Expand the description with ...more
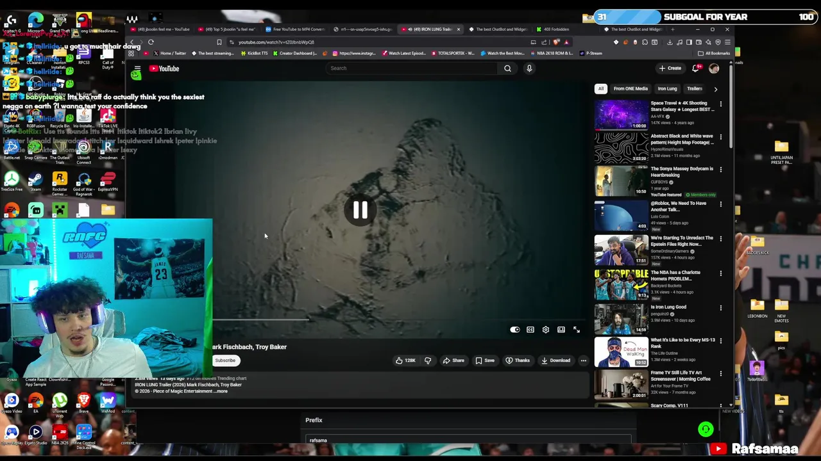This screenshot has width=821, height=461. (x=221, y=391)
